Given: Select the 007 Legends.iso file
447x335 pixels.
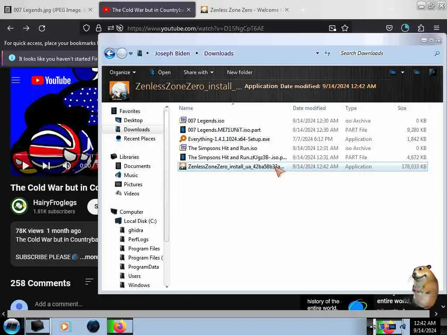Looking at the screenshot, I should [303, 120].
